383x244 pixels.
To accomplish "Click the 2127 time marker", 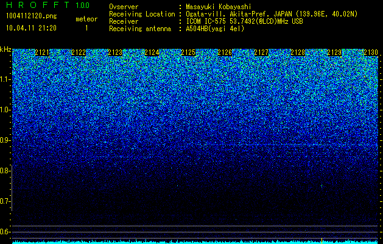I will [261, 52].
